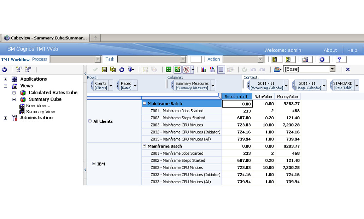Viewport: 364px width, 219px height.
Task: Expand the Calculated Rates Cube node
Action: click(14, 93)
